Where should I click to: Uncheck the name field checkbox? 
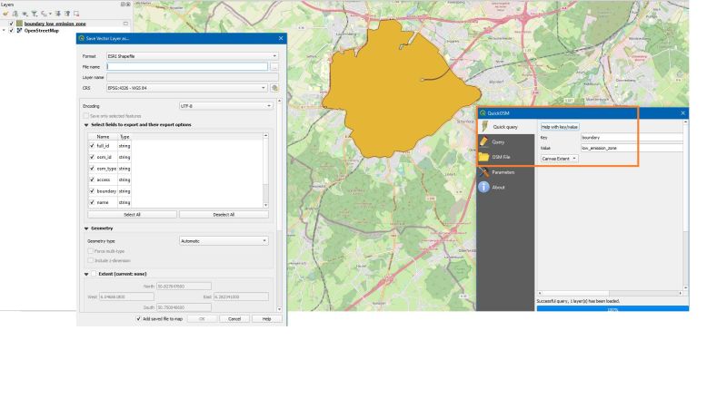[x=92, y=202]
